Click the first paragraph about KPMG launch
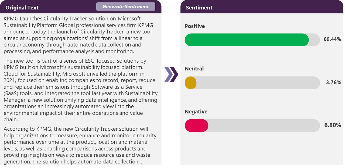Viewport: 345px width, 168px height. [x=78, y=35]
